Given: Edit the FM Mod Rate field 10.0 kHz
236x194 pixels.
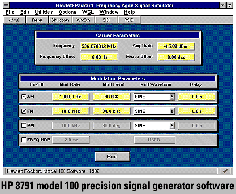Looking at the screenshot, I should click(x=71, y=111).
